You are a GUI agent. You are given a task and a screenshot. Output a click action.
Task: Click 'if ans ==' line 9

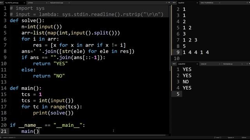click(63, 58)
